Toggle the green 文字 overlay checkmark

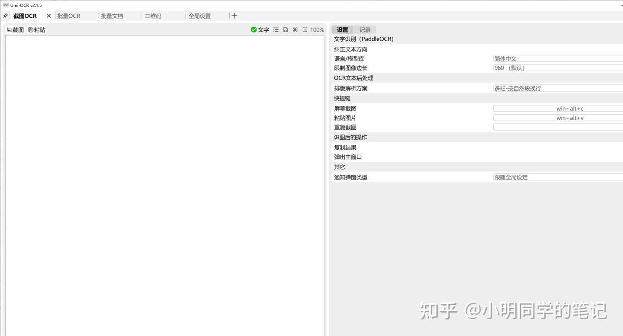pyautogui.click(x=260, y=30)
